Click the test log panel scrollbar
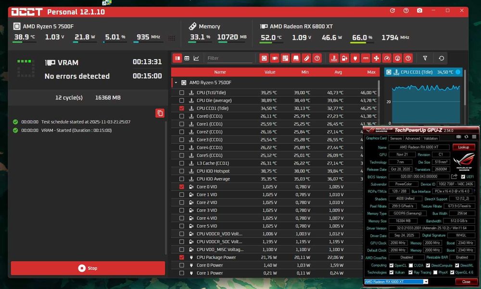 [166, 188]
